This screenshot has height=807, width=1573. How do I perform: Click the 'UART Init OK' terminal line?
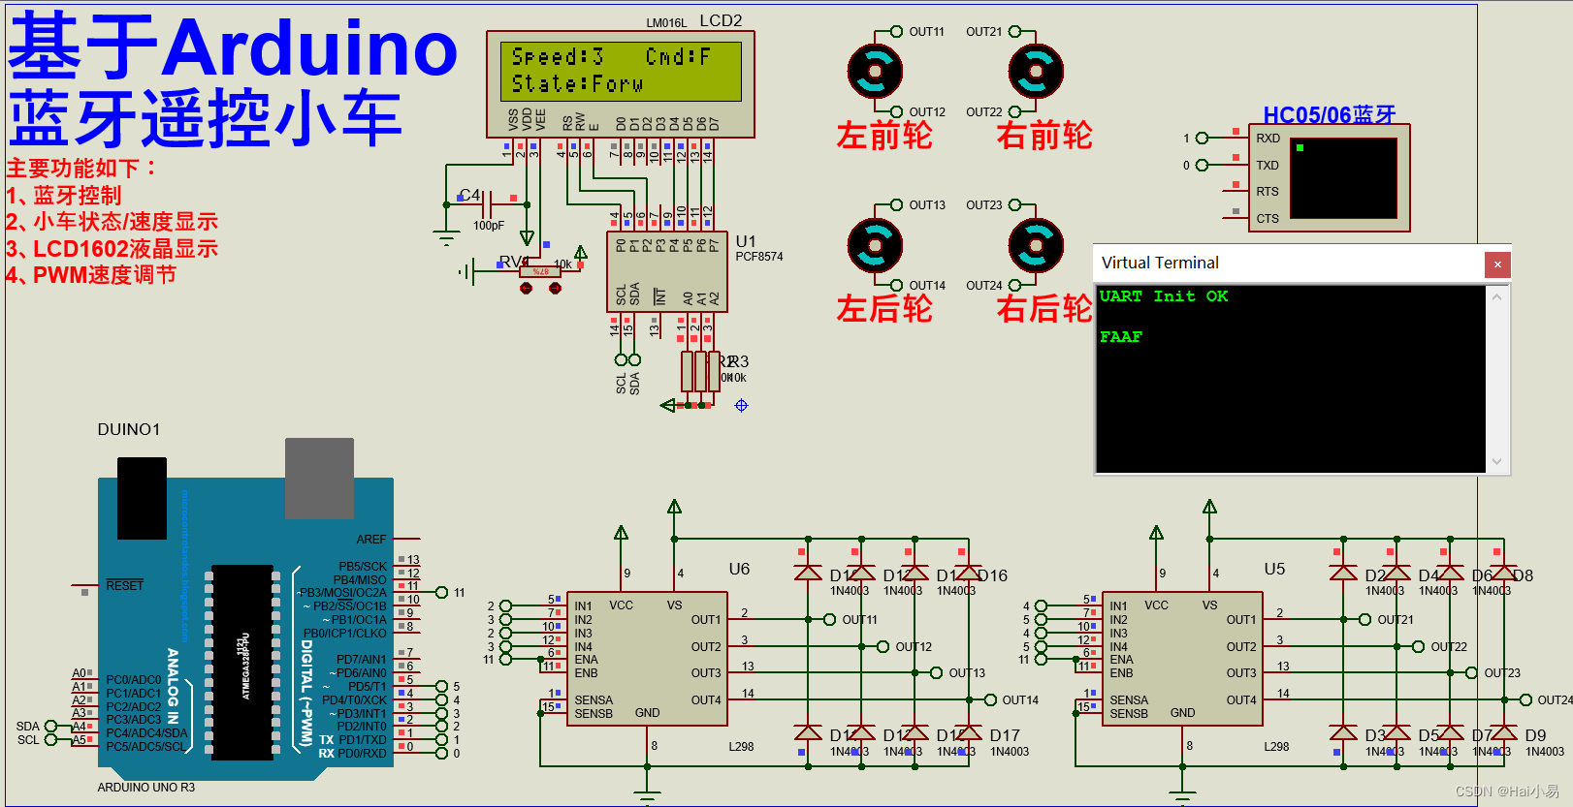coord(1164,296)
